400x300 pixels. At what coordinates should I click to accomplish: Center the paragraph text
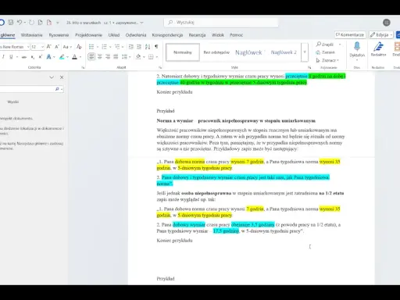click(x=100, y=56)
